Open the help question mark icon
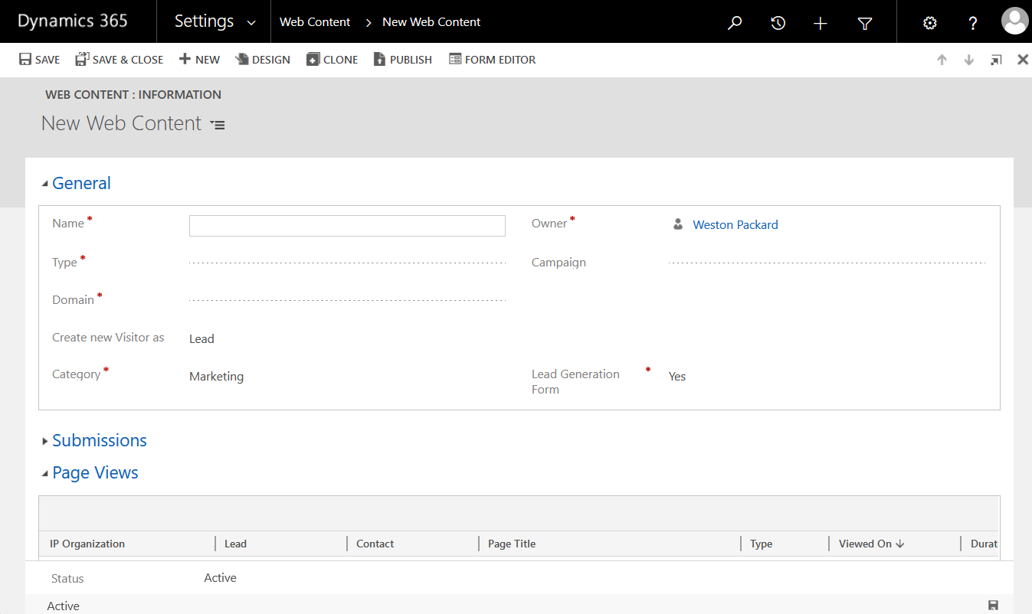 click(973, 23)
